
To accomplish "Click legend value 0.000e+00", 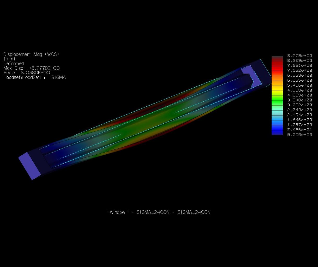I will tap(299, 135).
